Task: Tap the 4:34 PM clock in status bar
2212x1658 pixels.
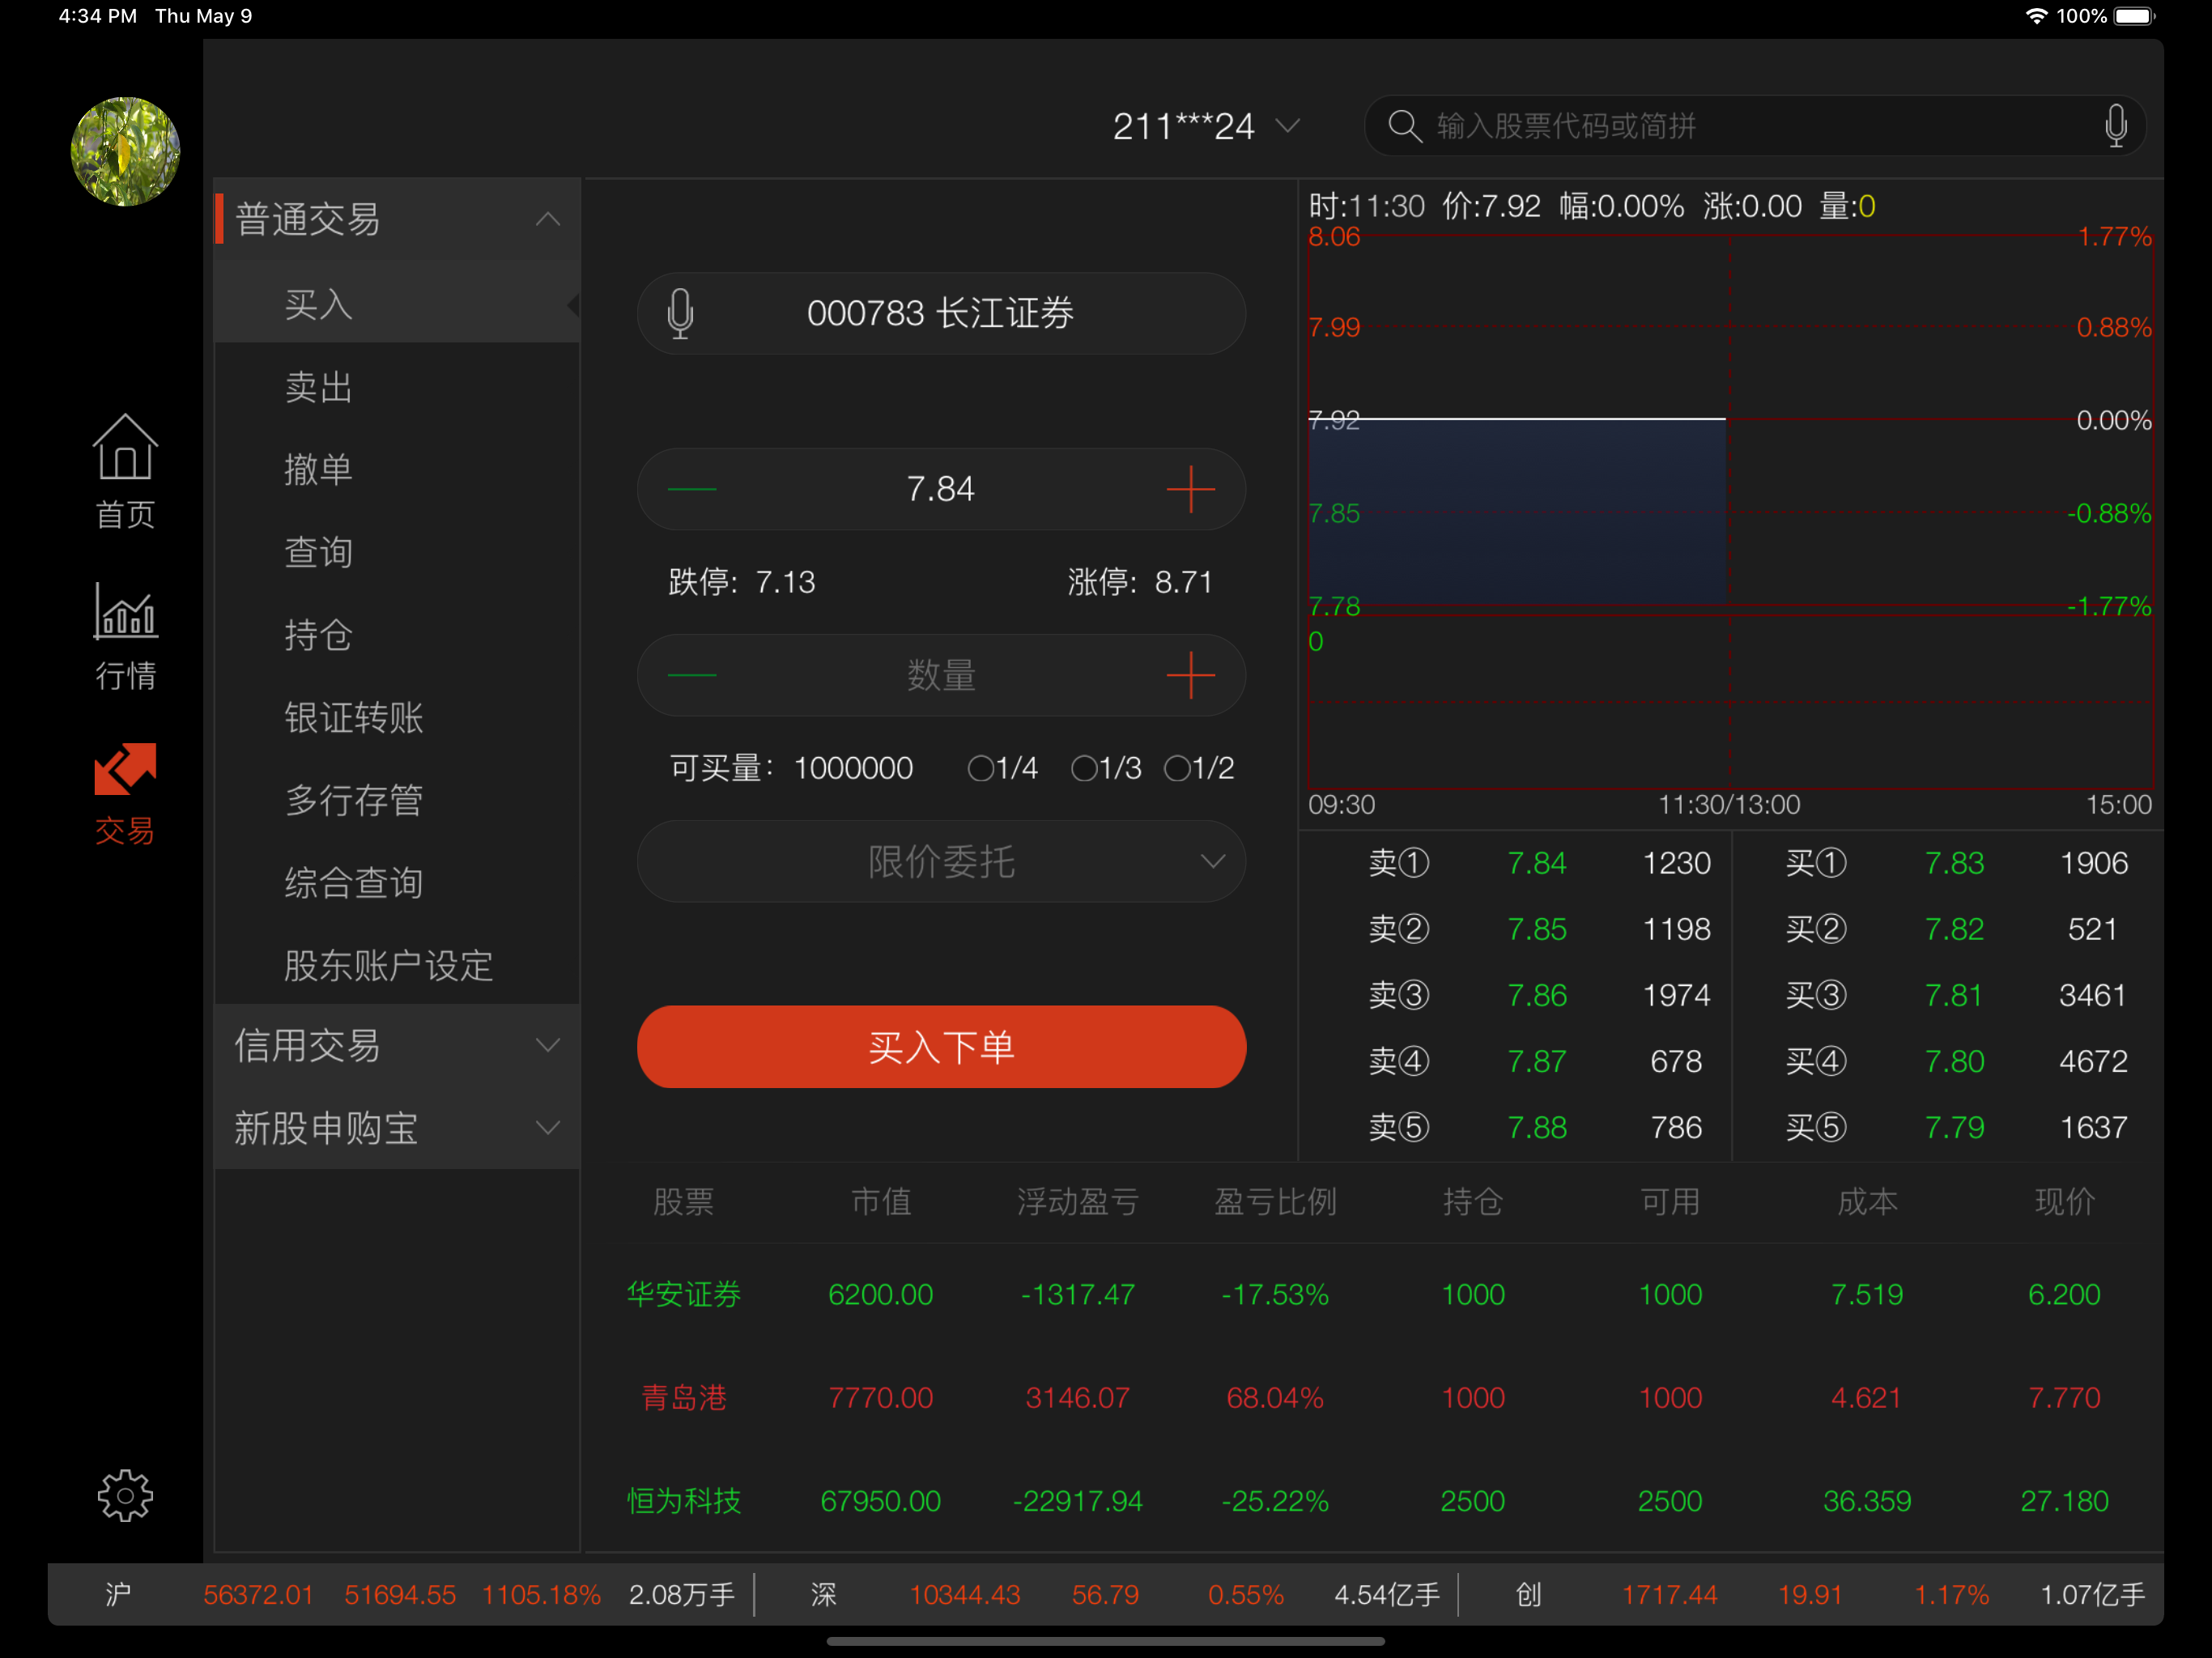Action: 97,16
